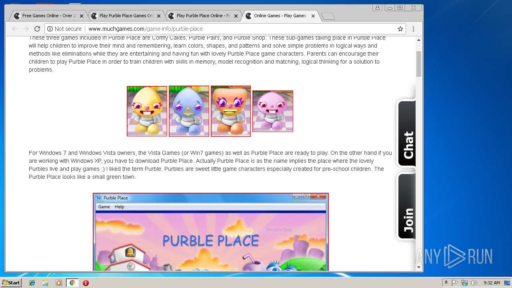The height and width of the screenshot is (288, 512).
Task: Click the Game menu in Purble Place screenshot
Action: pos(104,207)
